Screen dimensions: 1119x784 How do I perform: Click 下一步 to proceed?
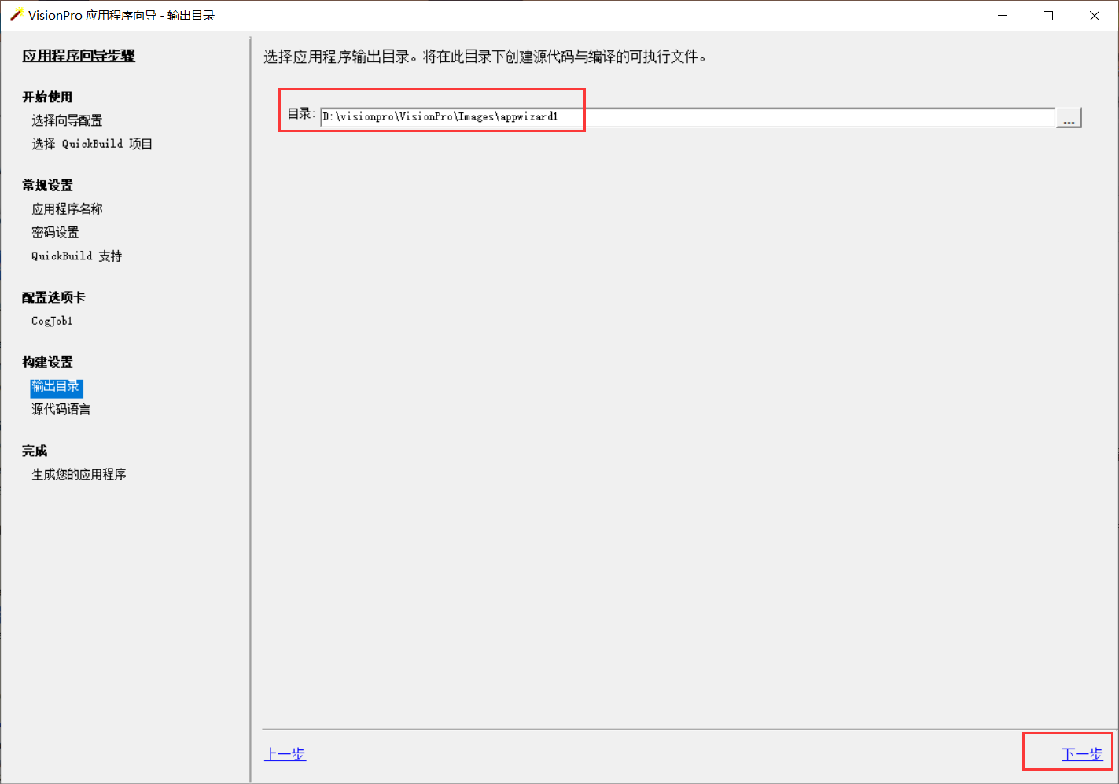pos(1084,753)
